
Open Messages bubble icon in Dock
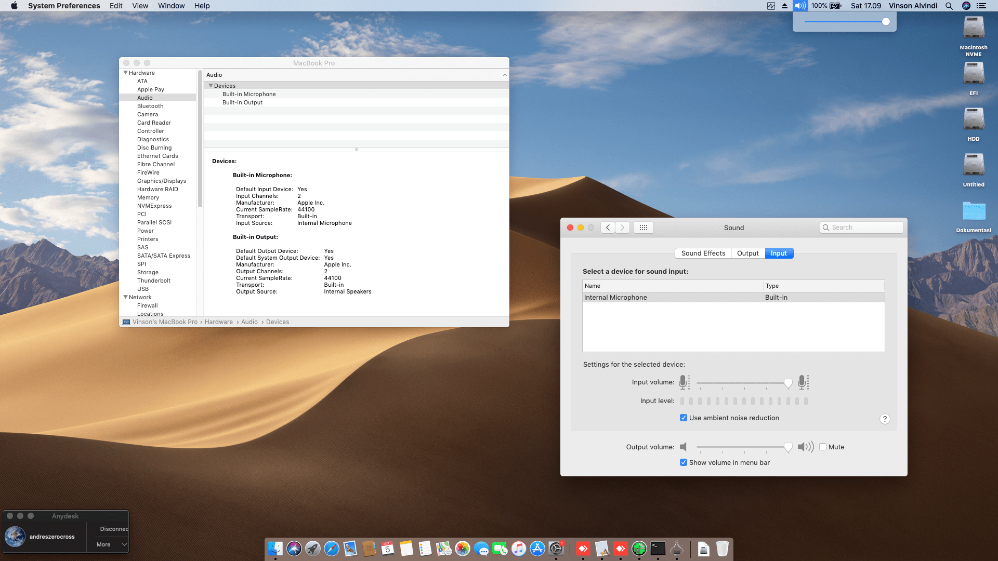pos(481,549)
